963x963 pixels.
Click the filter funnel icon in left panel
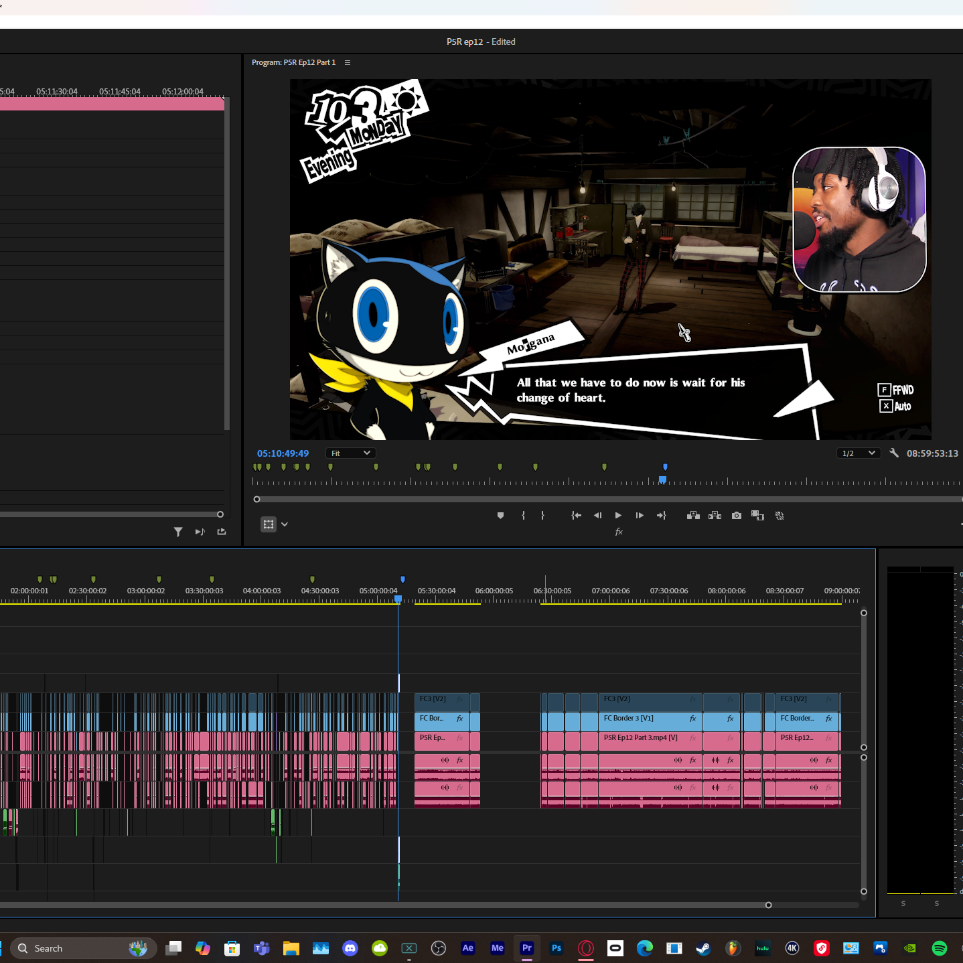[x=178, y=532]
